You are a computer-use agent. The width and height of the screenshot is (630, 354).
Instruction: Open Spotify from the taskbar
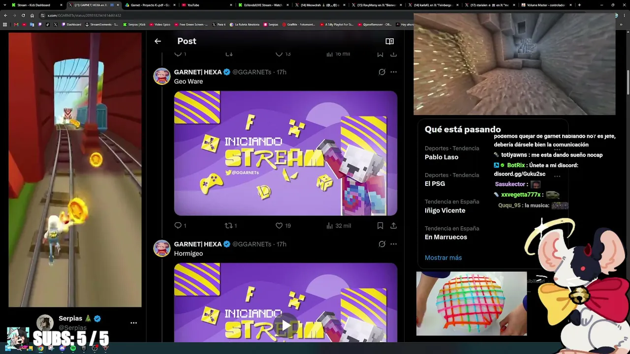pos(73,348)
